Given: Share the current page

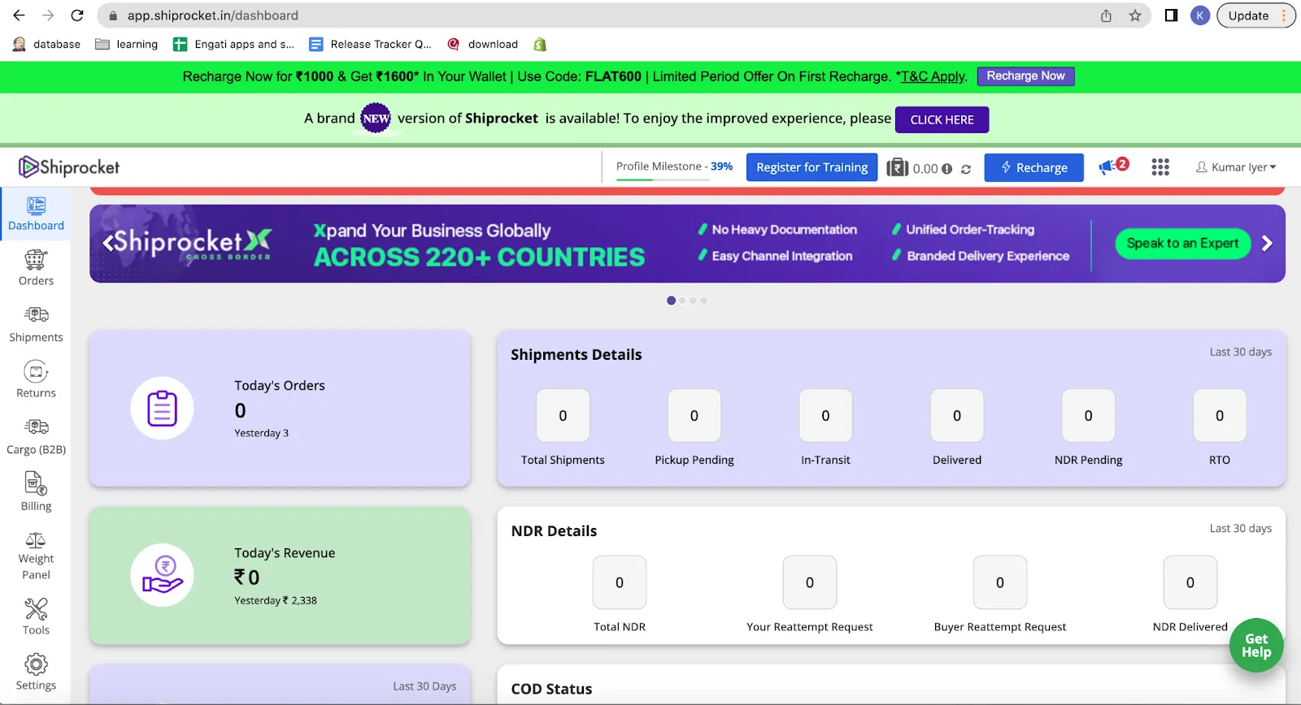Looking at the screenshot, I should point(1106,15).
